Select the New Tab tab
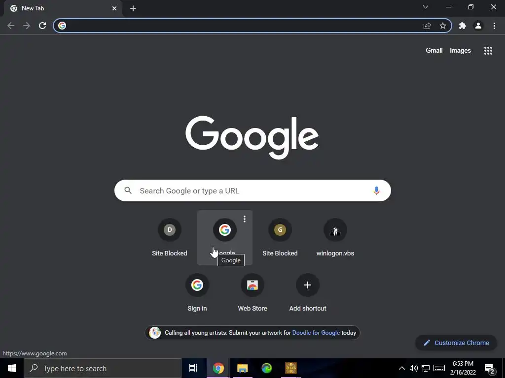Screen dimensions: 505x378 63,8
